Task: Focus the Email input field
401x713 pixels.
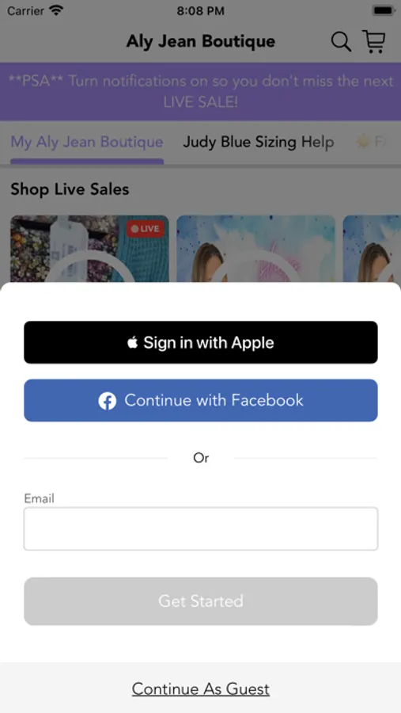Action: [201, 529]
